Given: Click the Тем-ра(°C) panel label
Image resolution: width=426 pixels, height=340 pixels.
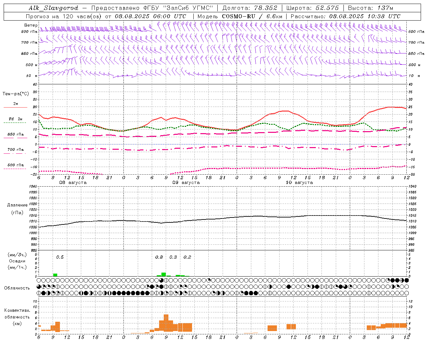Looking at the screenshot, I should [16, 94].
